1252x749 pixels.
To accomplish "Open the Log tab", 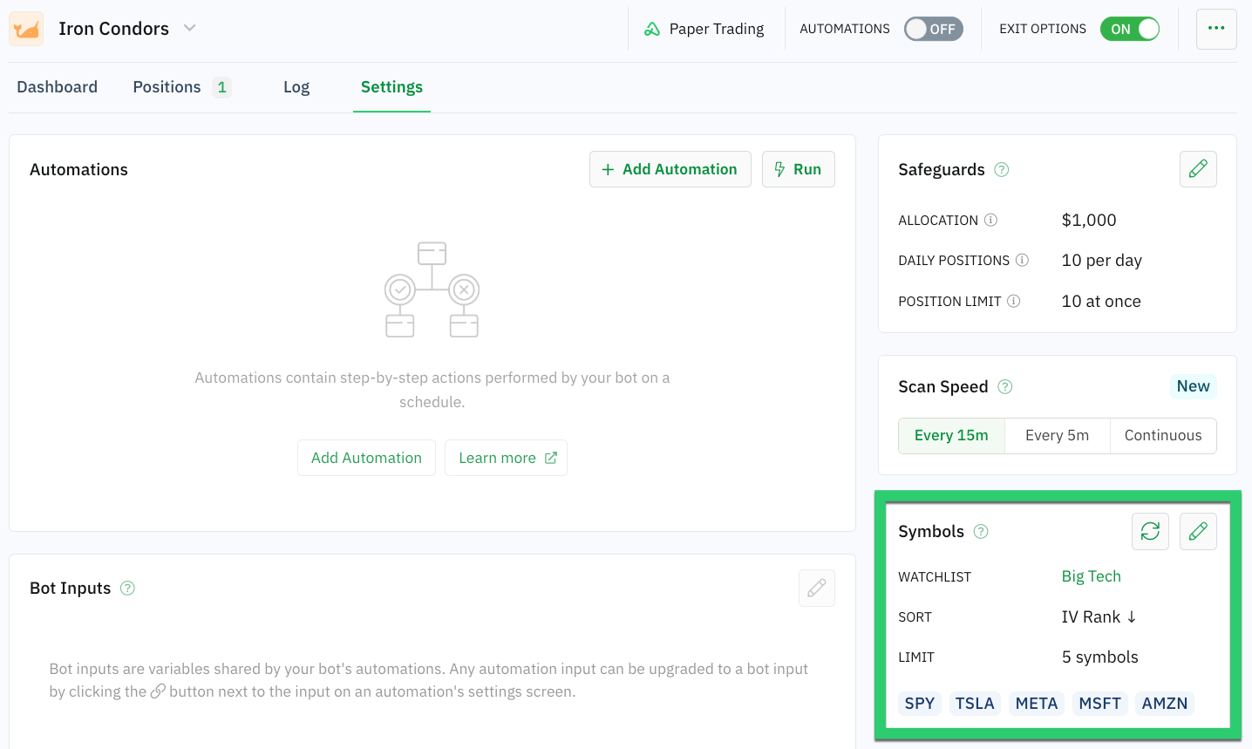I will point(296,86).
